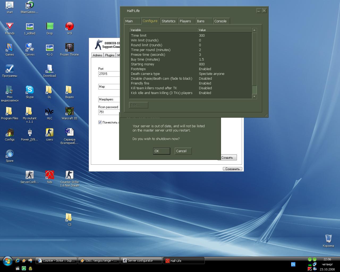Launch Counter Strike 1.6 Non Steam
The image size is (340, 272).
pos(69,179)
